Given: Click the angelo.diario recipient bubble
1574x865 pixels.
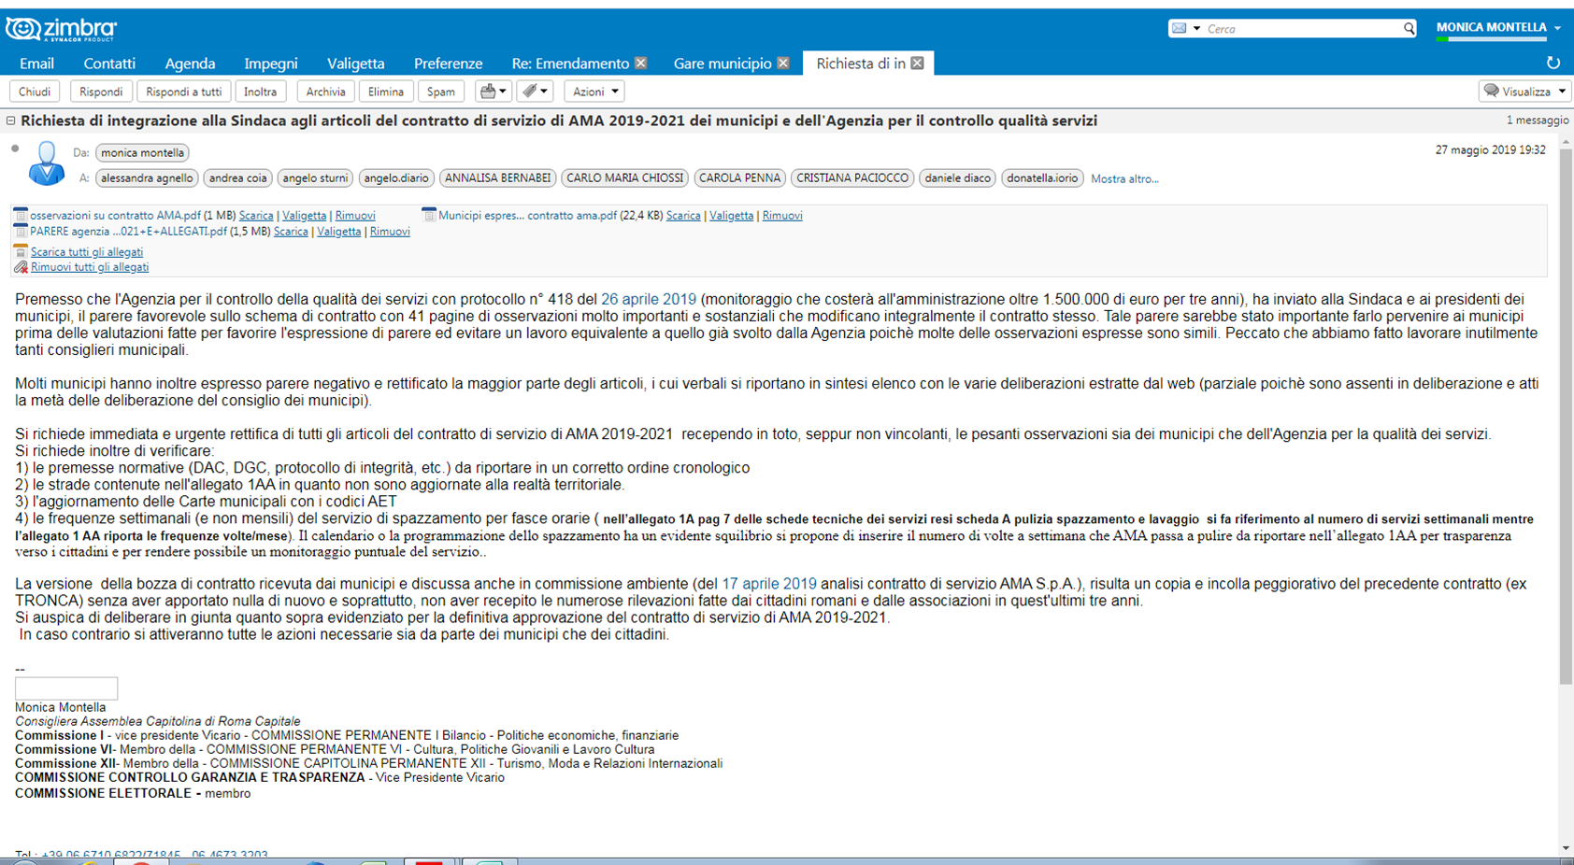Looking at the screenshot, I should (x=396, y=178).
